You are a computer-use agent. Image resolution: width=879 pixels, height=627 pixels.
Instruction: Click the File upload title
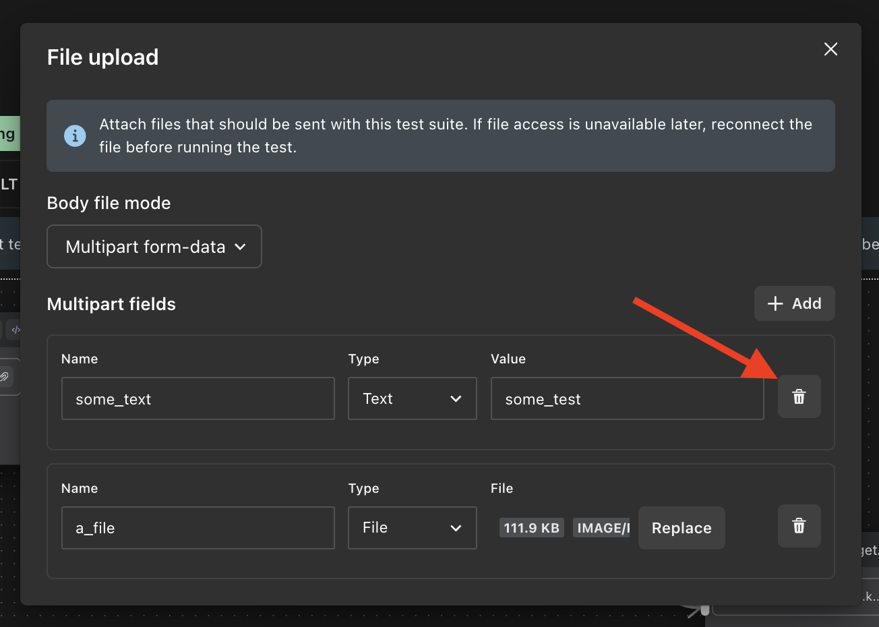(x=103, y=57)
